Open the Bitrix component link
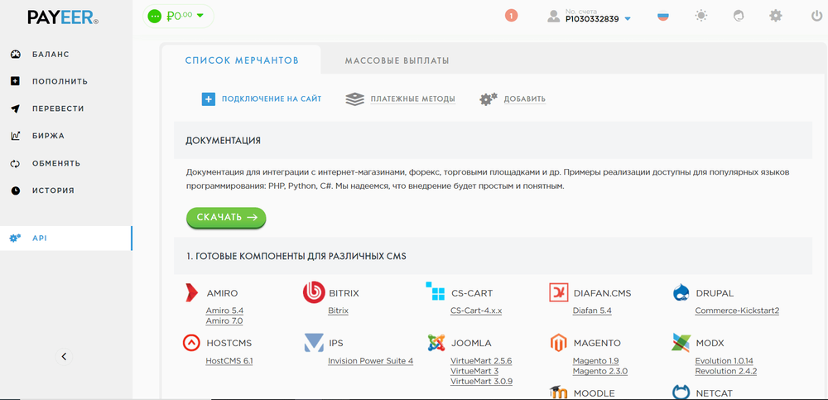 (338, 311)
